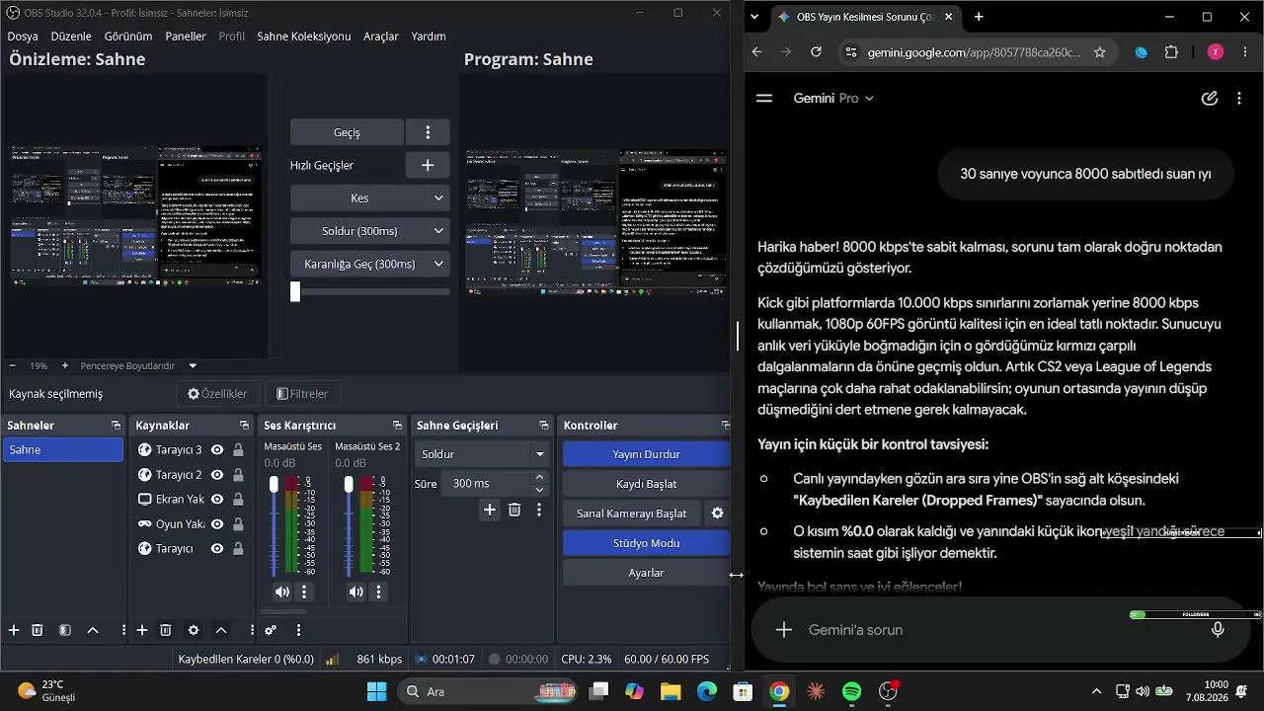The image size is (1264, 711).
Task: Click the Masaüstü Ses volume slider
Action: [x=275, y=525]
